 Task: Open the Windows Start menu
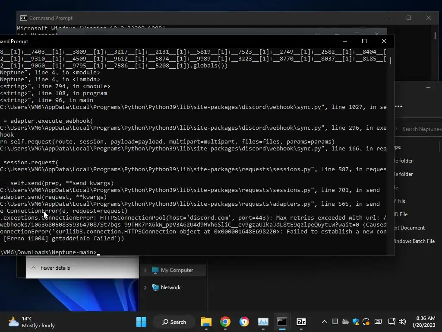(x=141, y=322)
